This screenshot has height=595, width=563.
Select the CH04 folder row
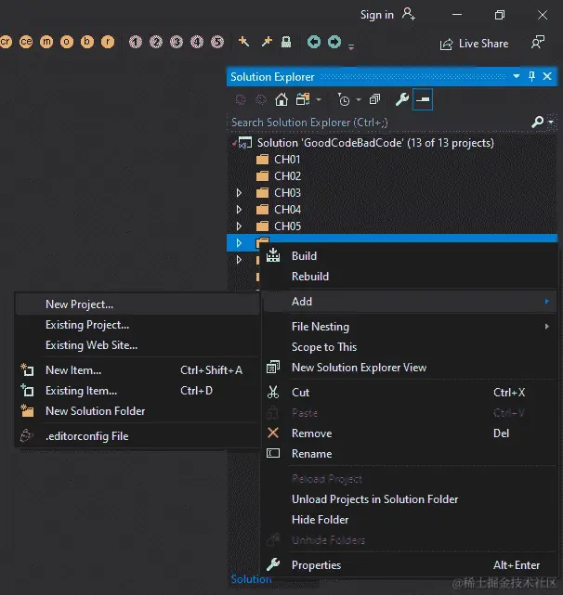coord(392,210)
